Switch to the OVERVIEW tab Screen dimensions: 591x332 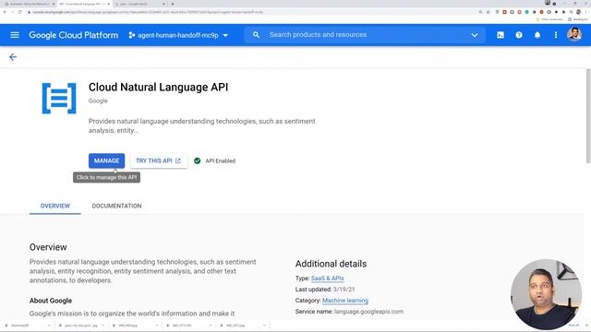point(55,206)
